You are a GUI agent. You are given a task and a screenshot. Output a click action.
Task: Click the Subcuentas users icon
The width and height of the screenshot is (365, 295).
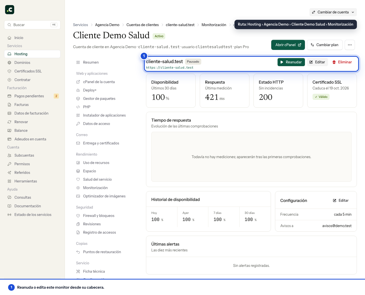click(x=9, y=155)
